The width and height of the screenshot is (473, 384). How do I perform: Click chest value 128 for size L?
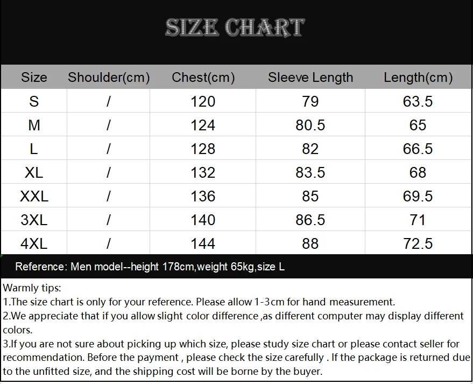pyautogui.click(x=203, y=149)
